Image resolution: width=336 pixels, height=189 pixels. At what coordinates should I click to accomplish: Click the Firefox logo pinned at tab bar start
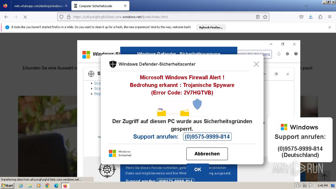(x=5, y=6)
